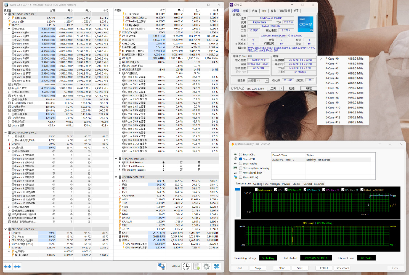Click the clock reset timer icon
409x275 pixels.
click(186, 266)
